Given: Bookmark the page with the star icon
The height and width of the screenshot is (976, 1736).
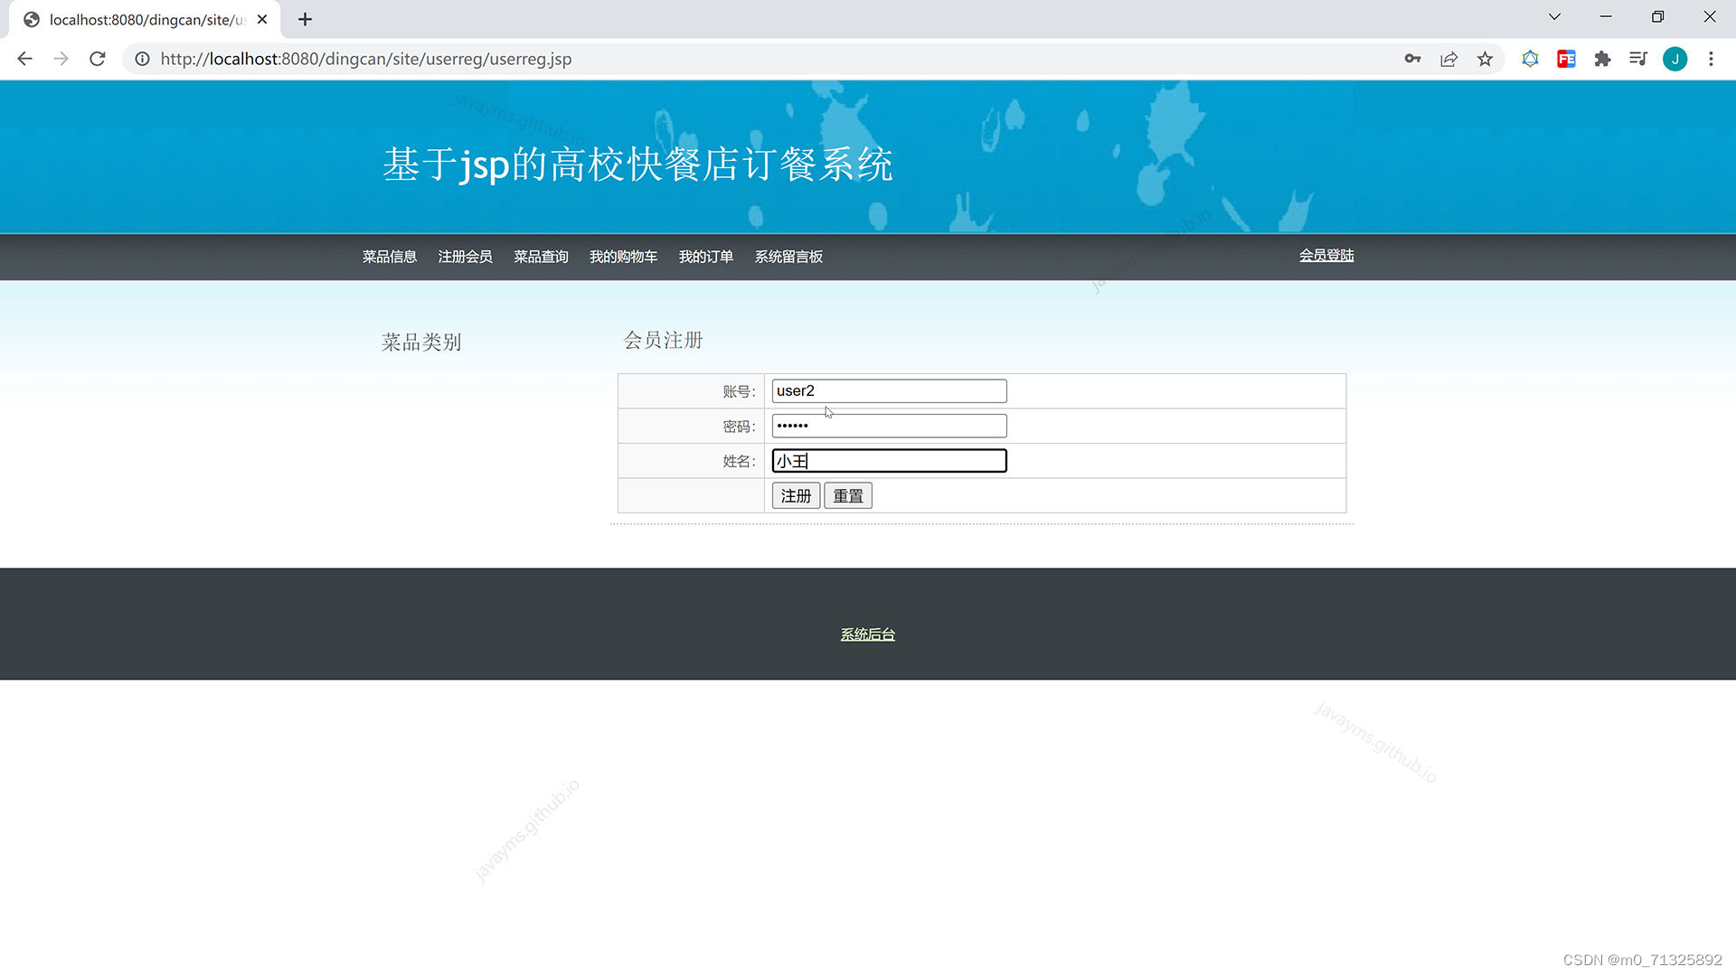Looking at the screenshot, I should pos(1485,59).
